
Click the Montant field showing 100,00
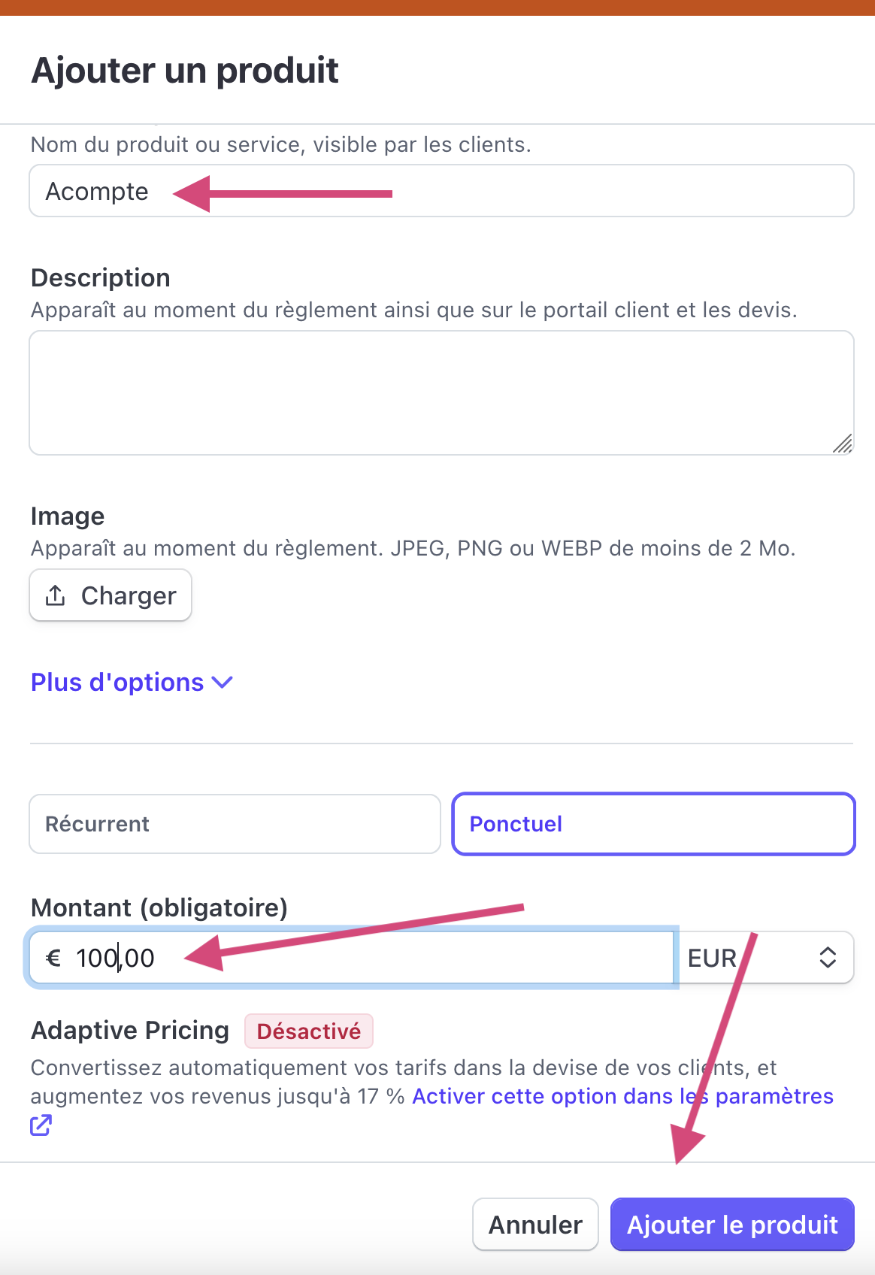(351, 957)
